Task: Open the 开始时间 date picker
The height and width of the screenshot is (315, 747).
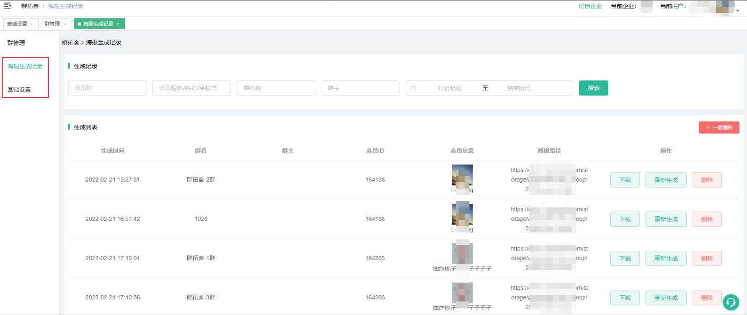Action: pyautogui.click(x=449, y=88)
